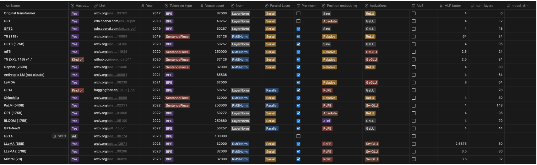
Task: Check Pre-norm for Original transformer row
Action: pyautogui.click(x=298, y=13)
